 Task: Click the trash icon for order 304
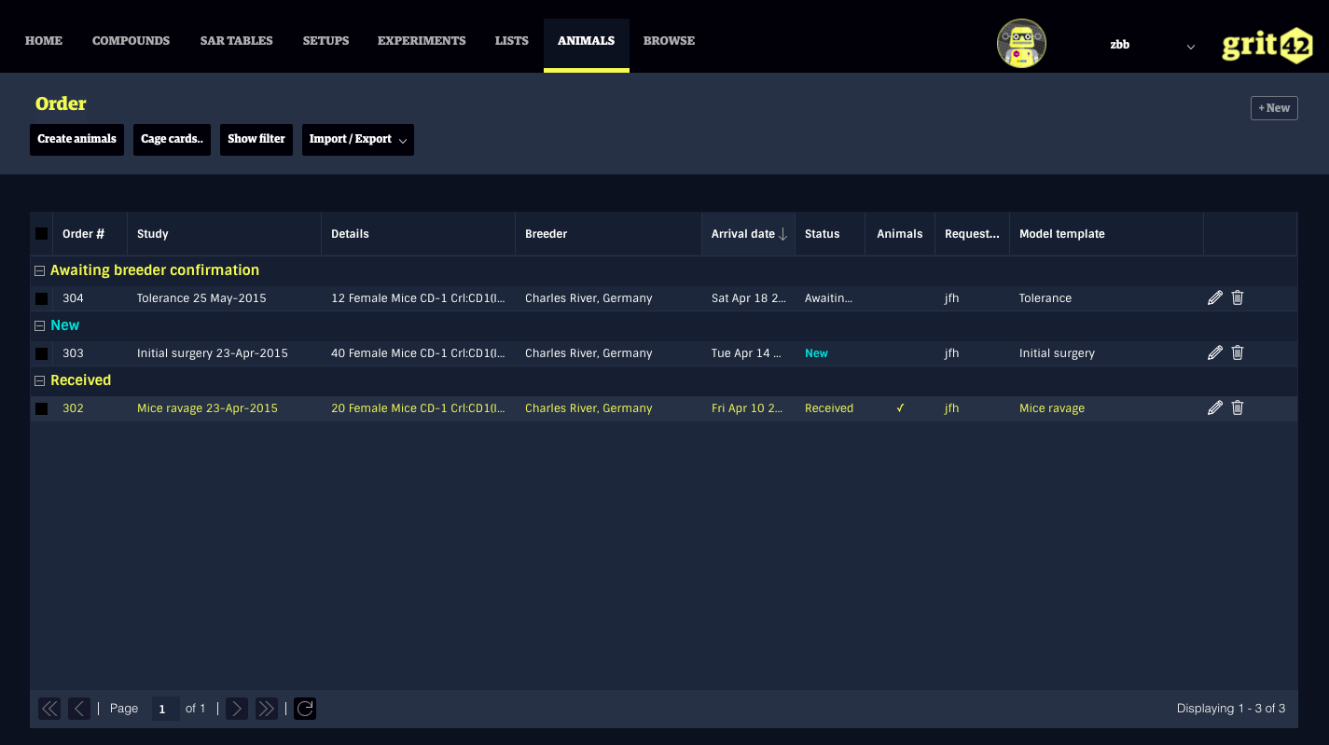tap(1238, 298)
